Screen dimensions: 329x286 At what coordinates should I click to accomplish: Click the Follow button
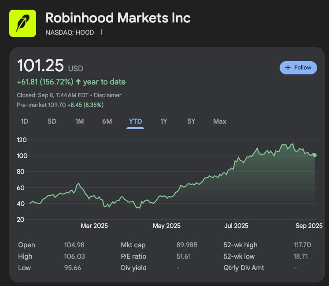pos(298,68)
